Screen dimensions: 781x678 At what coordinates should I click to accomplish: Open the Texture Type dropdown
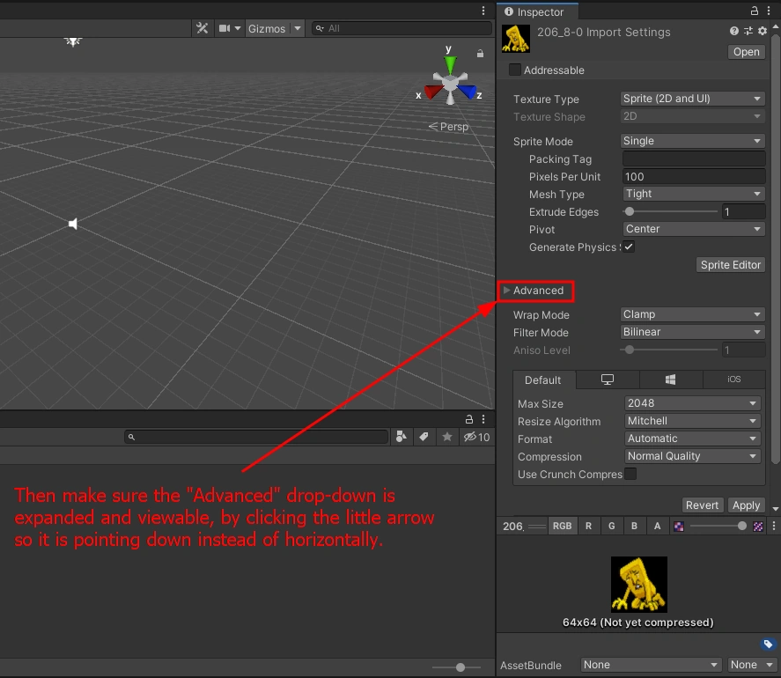pyautogui.click(x=692, y=99)
